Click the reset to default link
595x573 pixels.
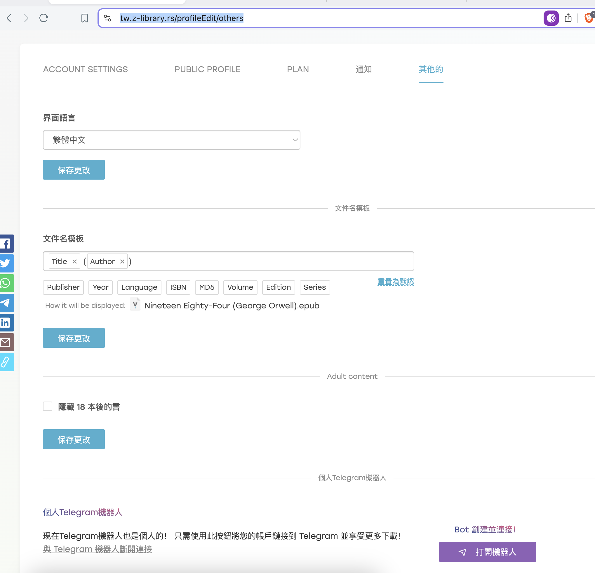(x=396, y=282)
